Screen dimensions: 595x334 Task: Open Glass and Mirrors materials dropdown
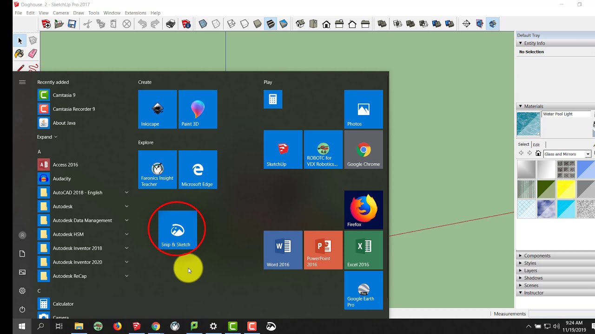pyautogui.click(x=567, y=154)
